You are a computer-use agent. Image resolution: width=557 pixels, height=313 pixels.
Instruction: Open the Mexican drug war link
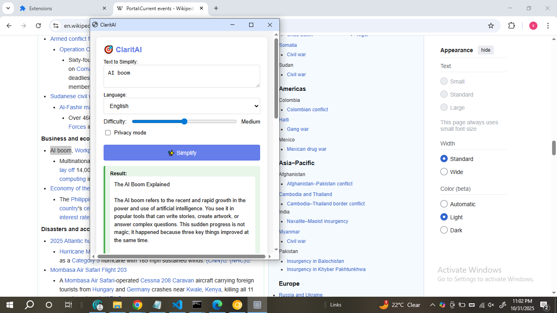click(307, 149)
